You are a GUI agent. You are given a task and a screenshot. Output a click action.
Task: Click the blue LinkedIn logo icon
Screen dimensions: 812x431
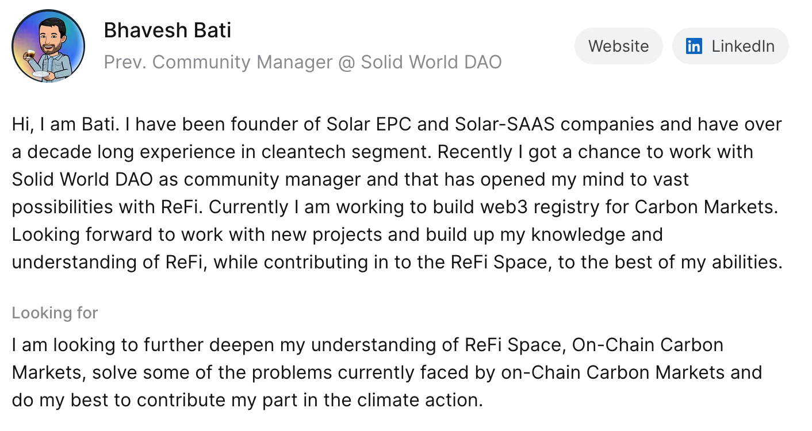coord(694,46)
